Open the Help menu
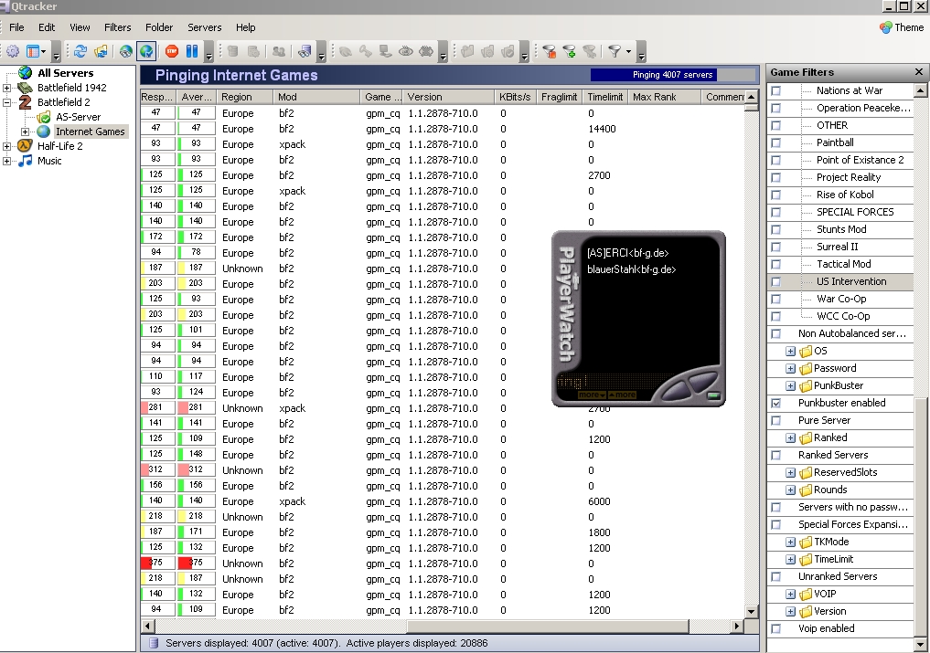Screen dimensions: 930x653 [246, 27]
